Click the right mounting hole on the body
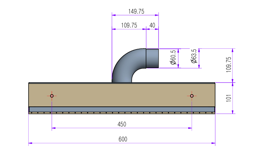 [192, 96]
